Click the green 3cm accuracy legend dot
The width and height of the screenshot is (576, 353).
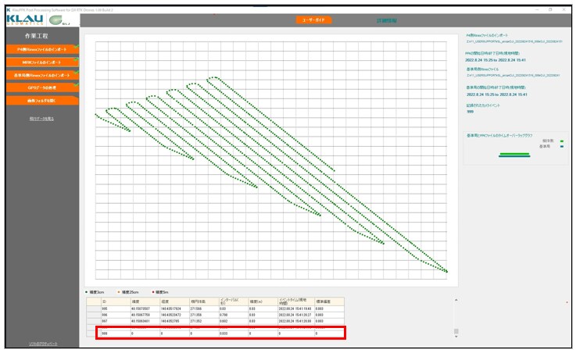87,292
